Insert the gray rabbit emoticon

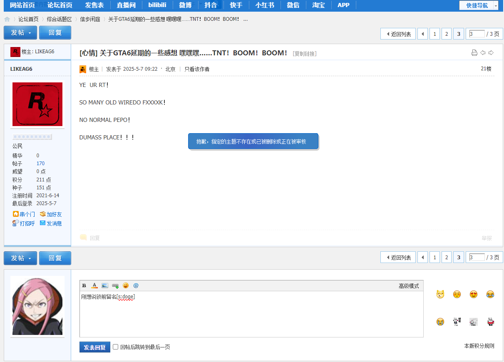tap(474, 322)
